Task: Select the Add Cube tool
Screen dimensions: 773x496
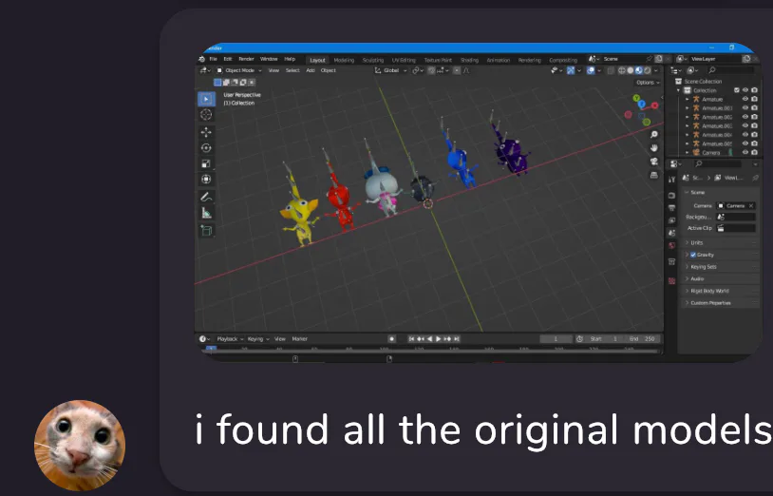Action: (x=206, y=230)
